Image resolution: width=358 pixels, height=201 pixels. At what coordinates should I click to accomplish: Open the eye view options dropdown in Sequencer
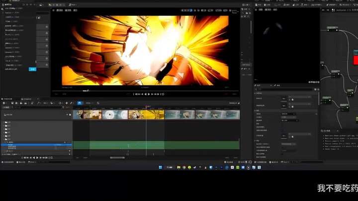click(x=45, y=103)
